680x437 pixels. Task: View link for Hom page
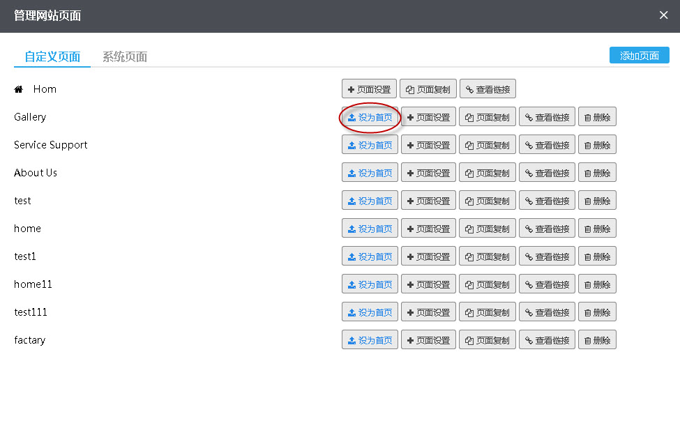pyautogui.click(x=488, y=89)
